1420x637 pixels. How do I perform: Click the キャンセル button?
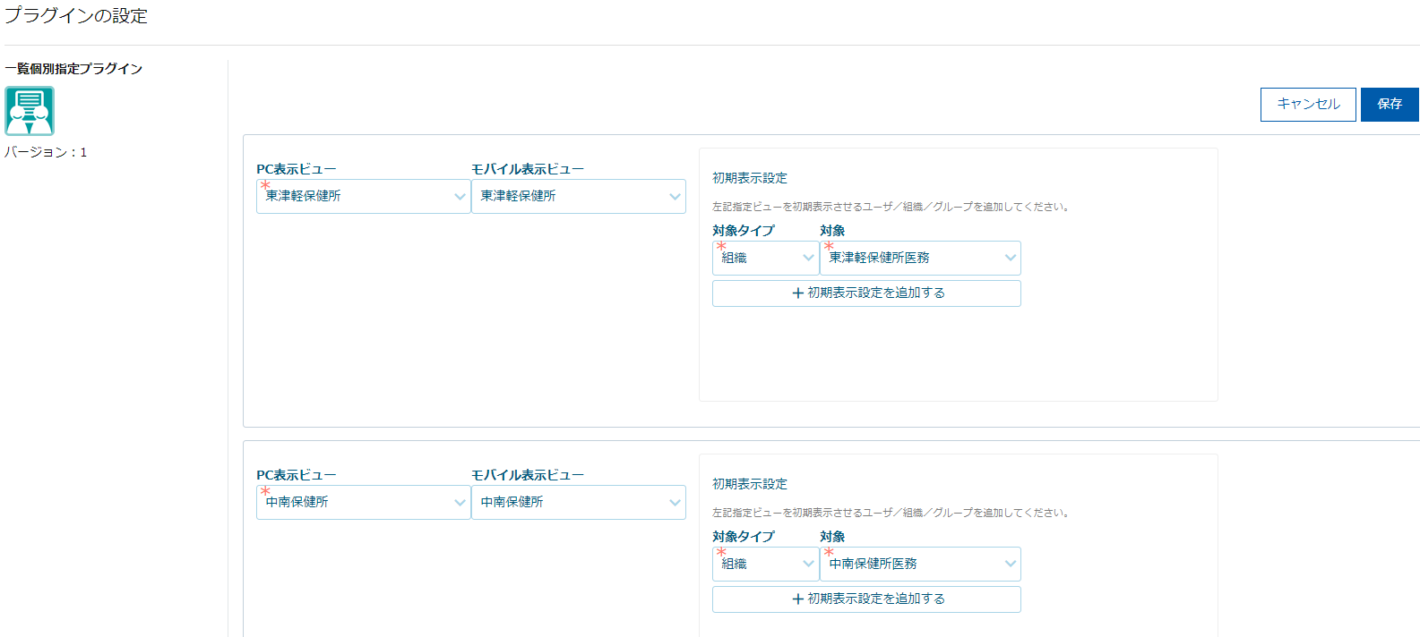(1307, 105)
